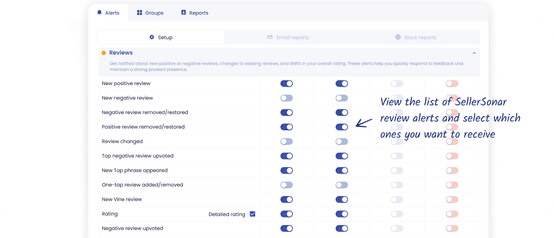Click the Reports document icon

pos(183,13)
